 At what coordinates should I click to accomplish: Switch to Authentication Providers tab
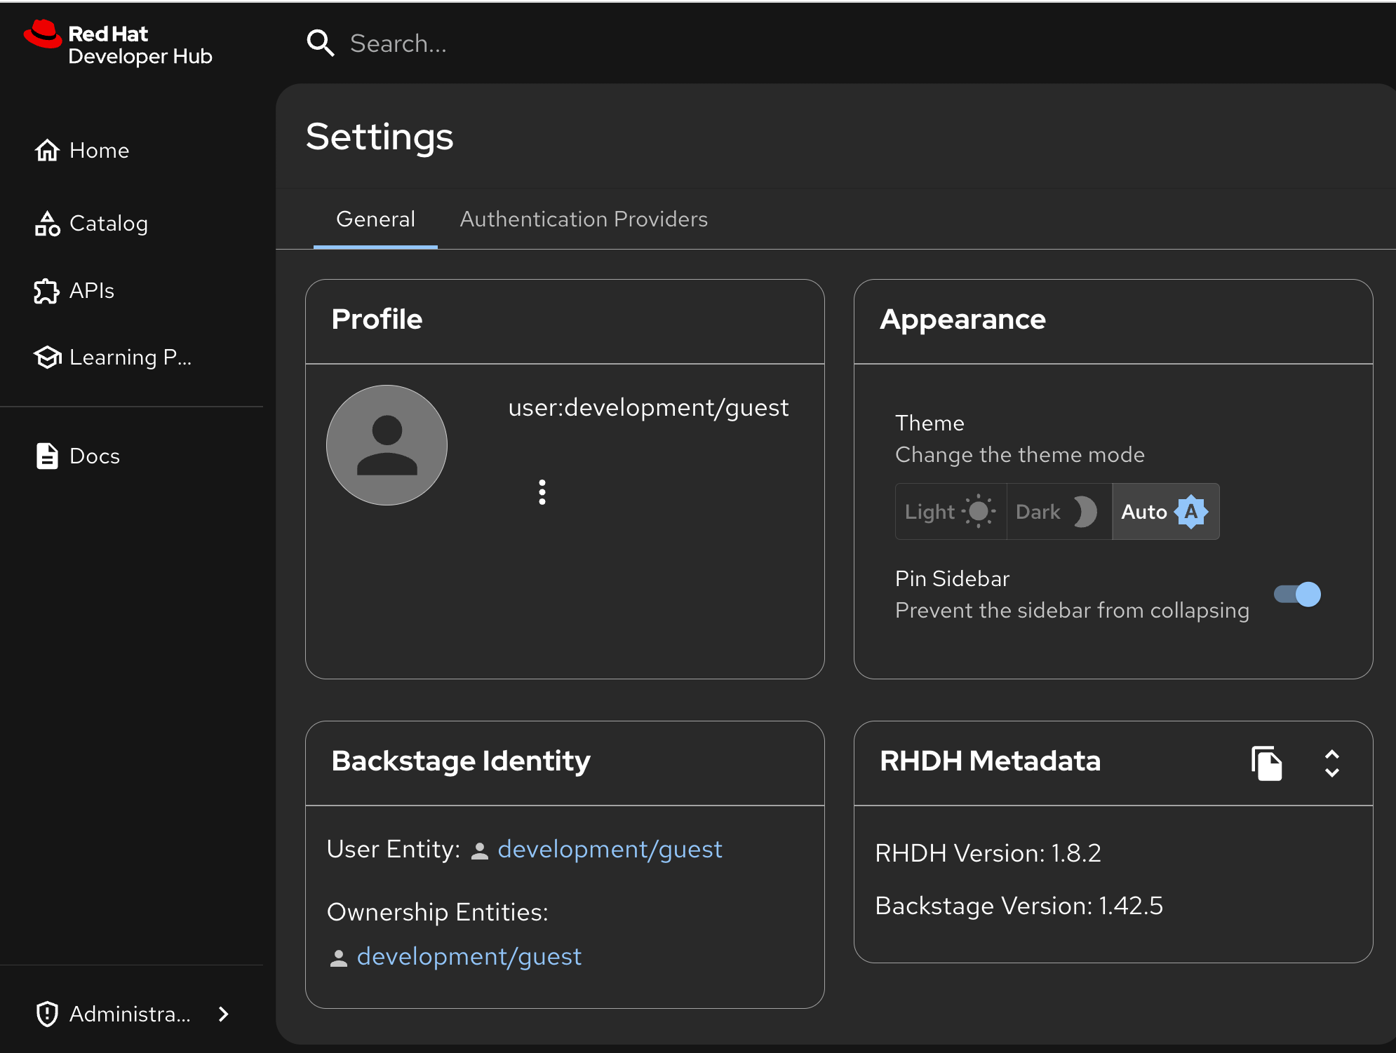pyautogui.click(x=583, y=219)
